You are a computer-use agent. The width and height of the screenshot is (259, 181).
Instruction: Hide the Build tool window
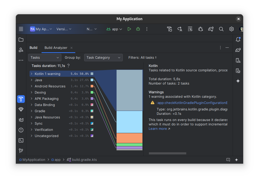tap(227, 48)
